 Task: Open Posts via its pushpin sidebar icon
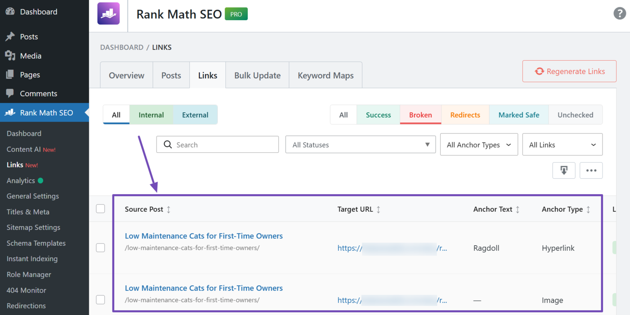coord(10,36)
